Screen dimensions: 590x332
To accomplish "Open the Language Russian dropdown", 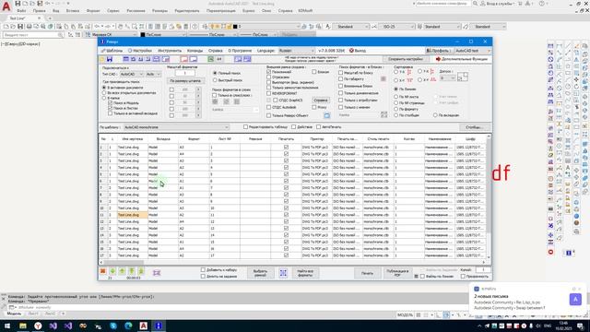I will (x=296, y=51).
